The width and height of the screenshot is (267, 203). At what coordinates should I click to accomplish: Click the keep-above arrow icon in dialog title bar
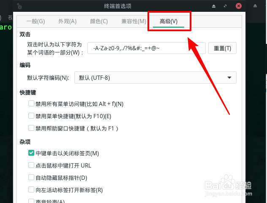coord(214,6)
